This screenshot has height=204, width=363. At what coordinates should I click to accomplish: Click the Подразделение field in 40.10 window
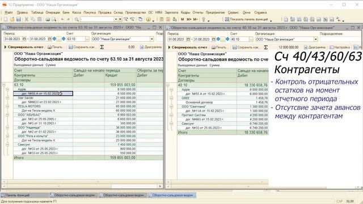pyautogui.click(x=340, y=39)
